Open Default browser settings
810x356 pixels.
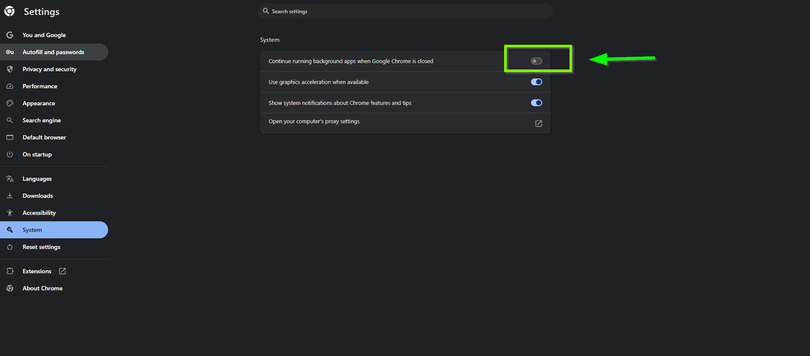point(54,138)
